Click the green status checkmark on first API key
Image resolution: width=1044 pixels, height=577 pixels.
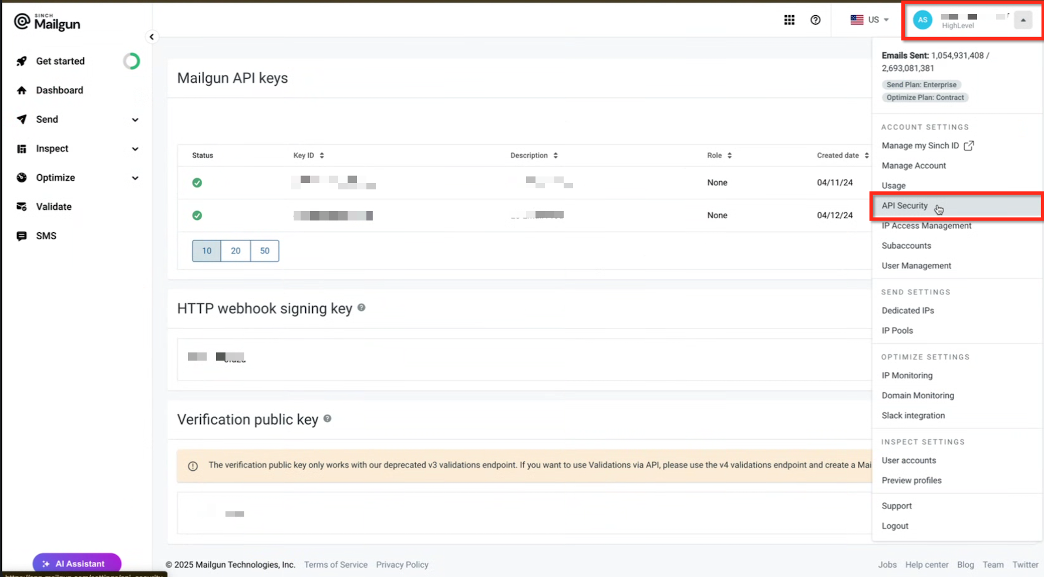click(x=197, y=182)
